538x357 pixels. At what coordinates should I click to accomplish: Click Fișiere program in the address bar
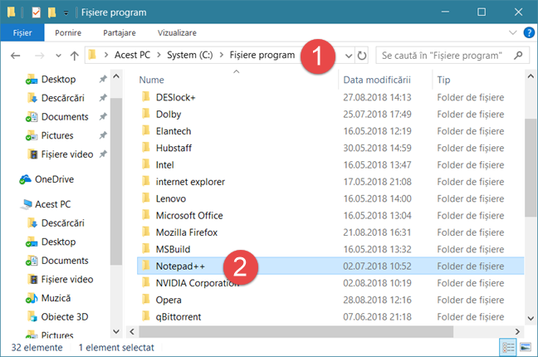(262, 55)
